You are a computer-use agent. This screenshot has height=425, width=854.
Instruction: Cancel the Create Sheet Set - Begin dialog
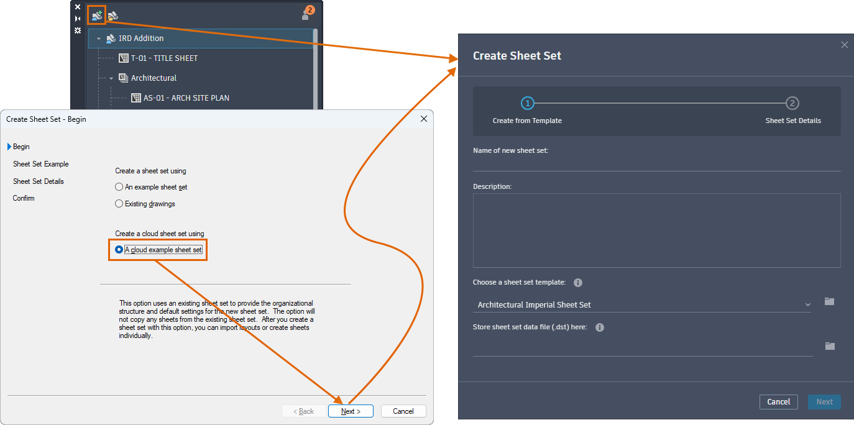tap(403, 411)
